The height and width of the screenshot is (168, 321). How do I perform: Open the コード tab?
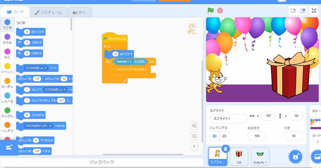pos(15,12)
